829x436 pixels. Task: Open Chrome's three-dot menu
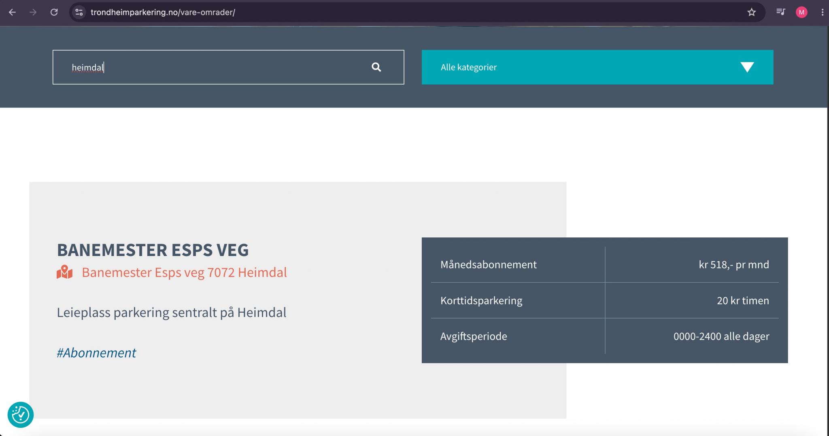pyautogui.click(x=822, y=12)
